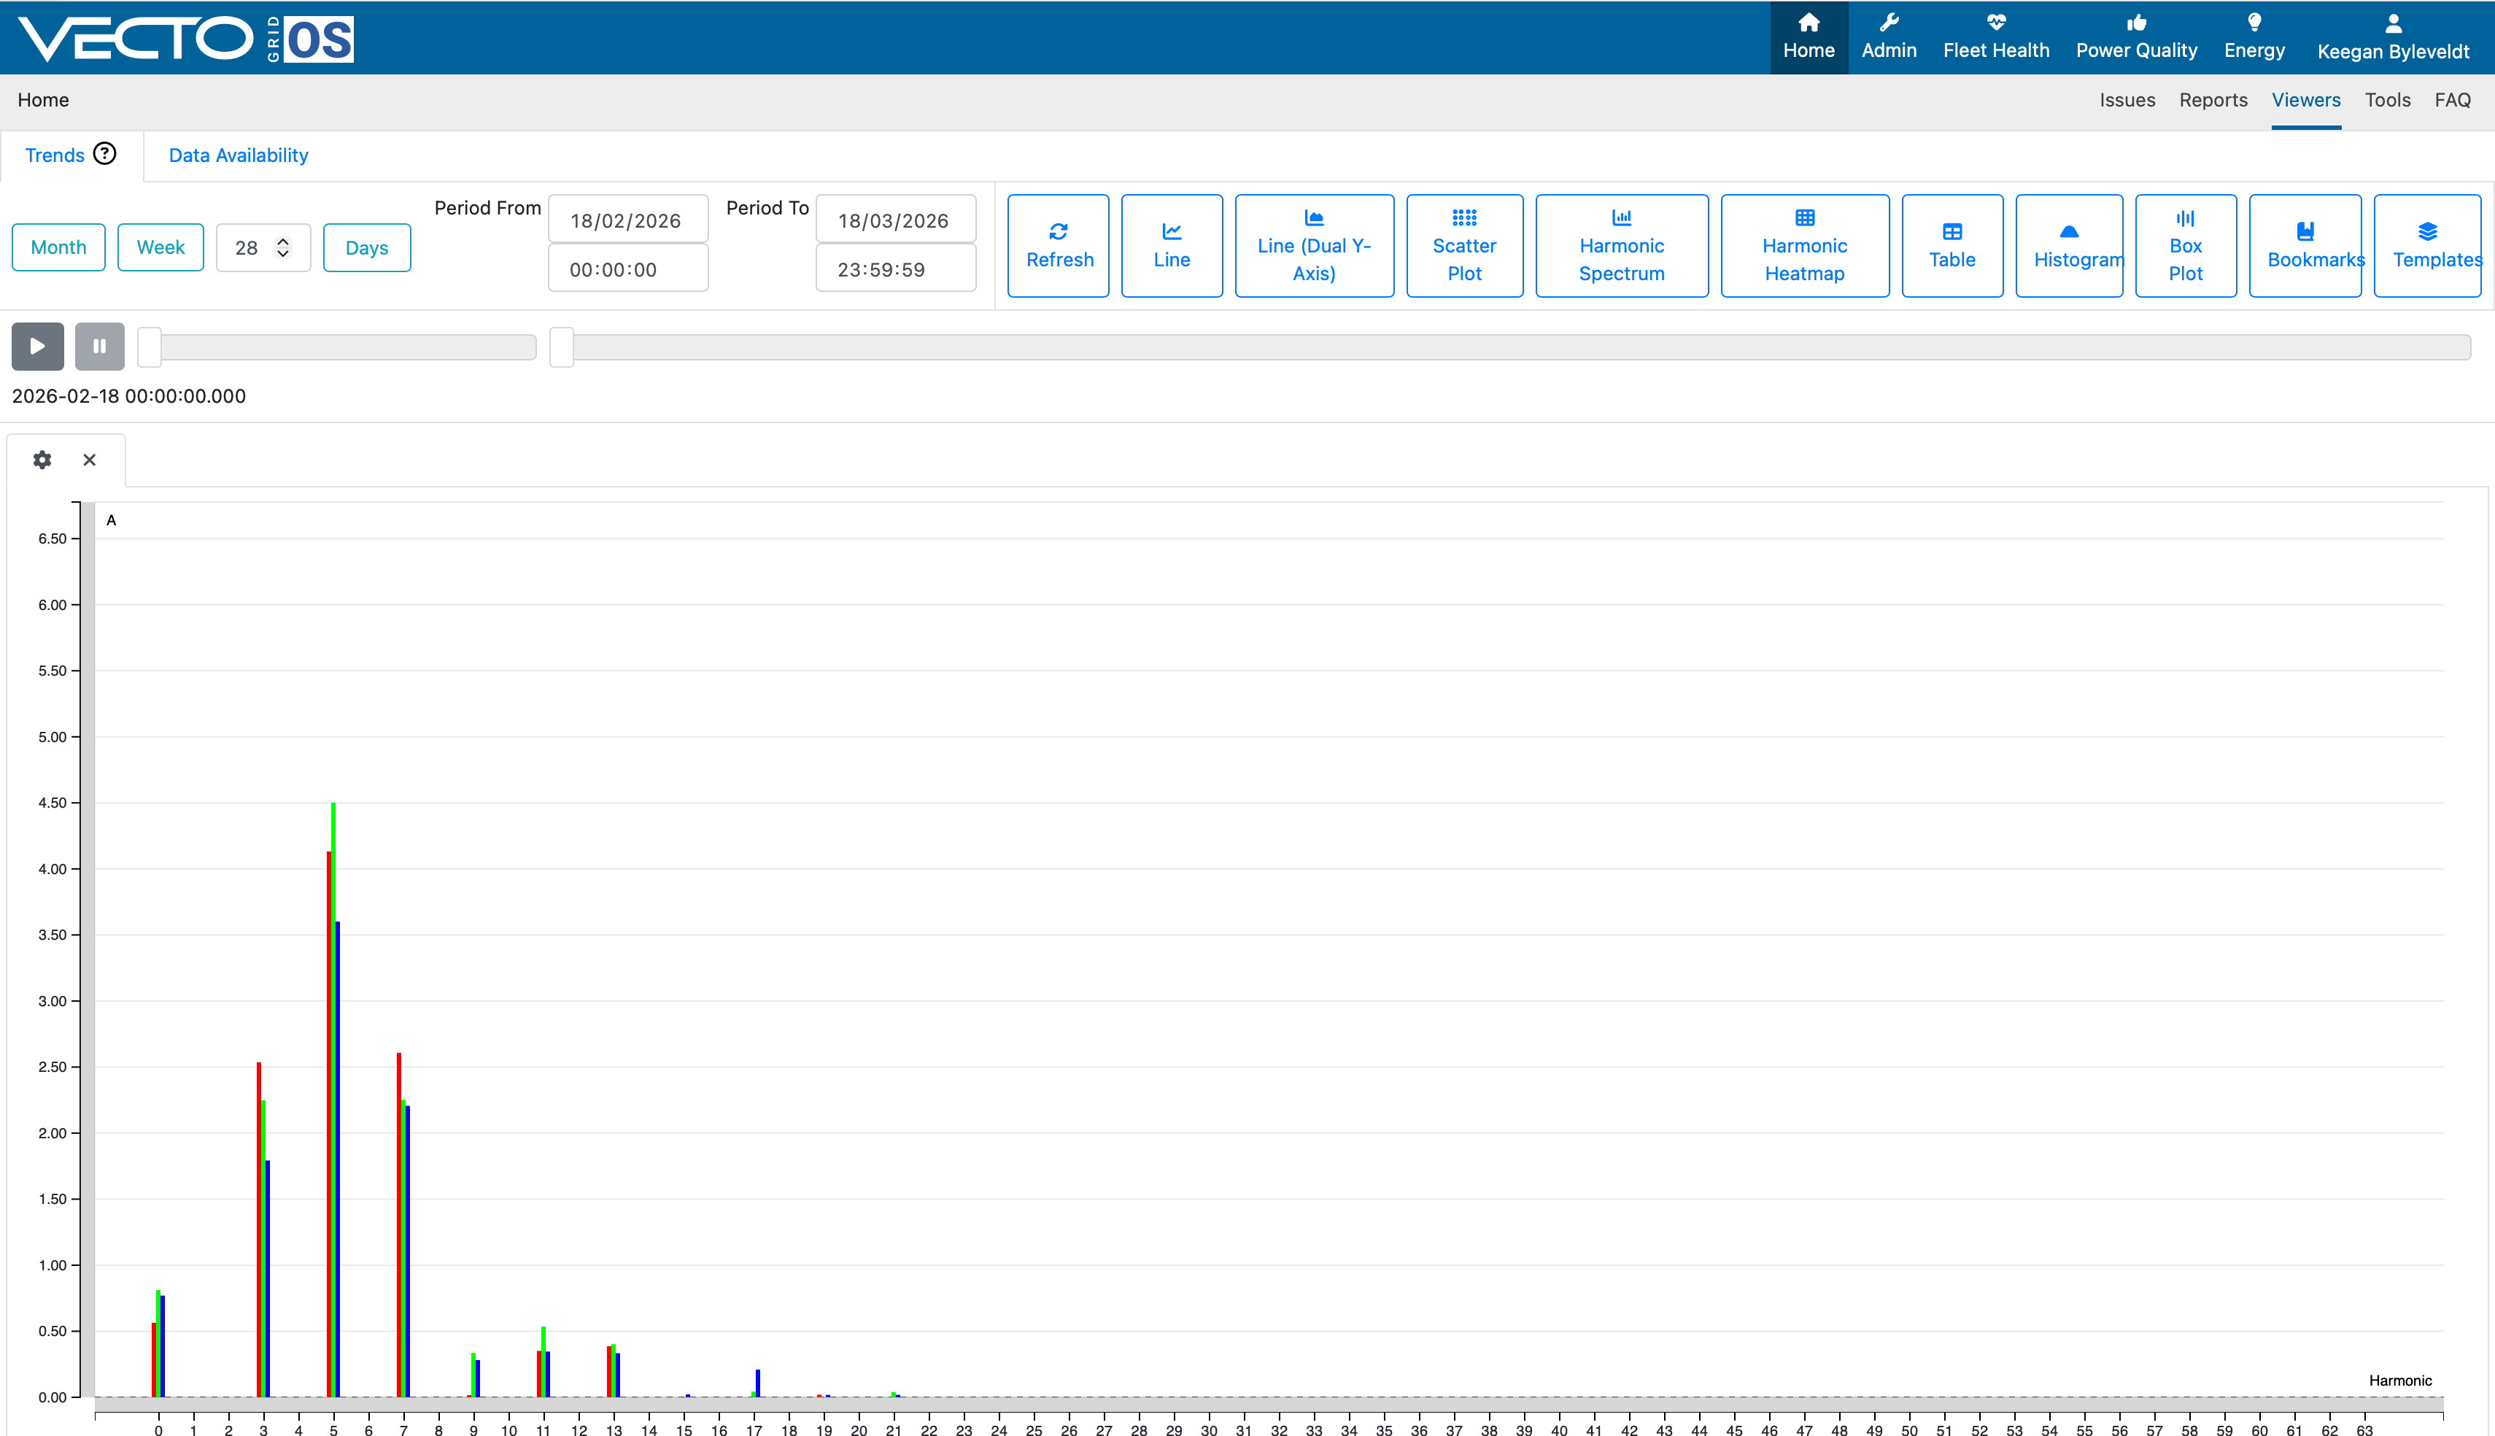Image resolution: width=2495 pixels, height=1436 pixels.
Task: Close the chart tab with X
Action: pos(90,460)
